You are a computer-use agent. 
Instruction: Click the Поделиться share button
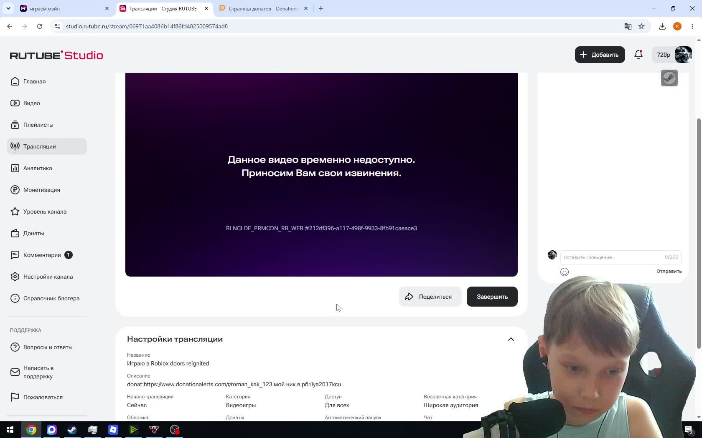[x=430, y=297]
